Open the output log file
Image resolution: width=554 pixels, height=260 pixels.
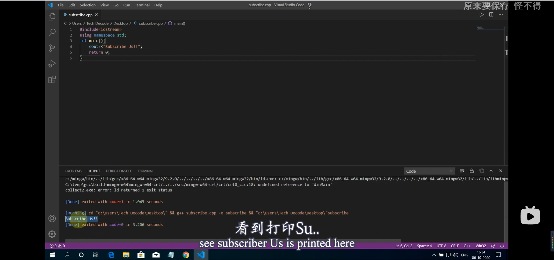click(x=482, y=171)
